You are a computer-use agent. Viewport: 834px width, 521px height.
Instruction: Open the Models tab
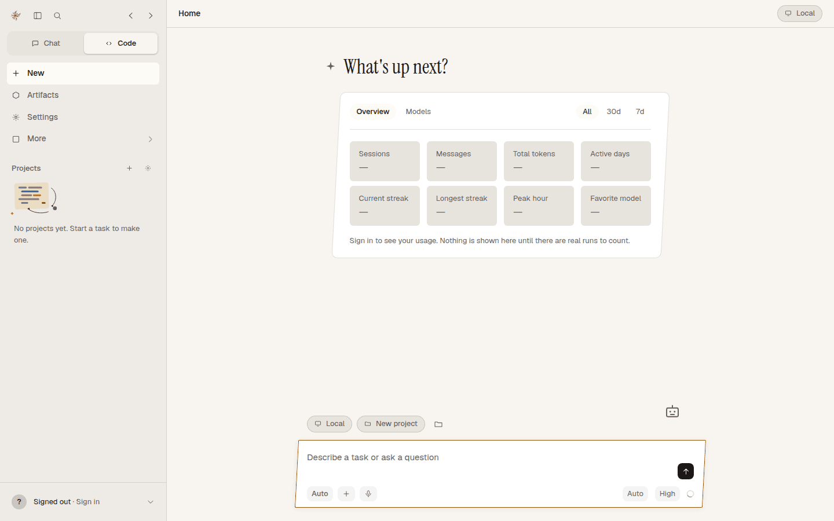pos(418,112)
